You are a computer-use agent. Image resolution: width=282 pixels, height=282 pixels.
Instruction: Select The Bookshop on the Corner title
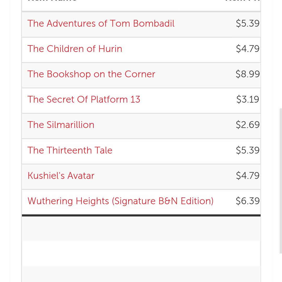pos(91,74)
